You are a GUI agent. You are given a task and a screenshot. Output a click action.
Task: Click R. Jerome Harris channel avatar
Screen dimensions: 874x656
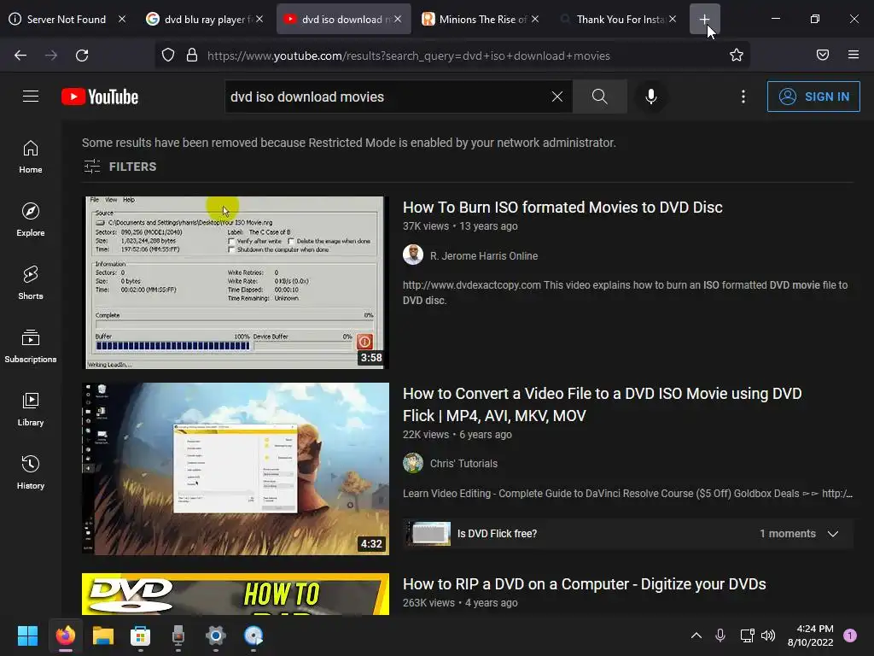coord(413,255)
